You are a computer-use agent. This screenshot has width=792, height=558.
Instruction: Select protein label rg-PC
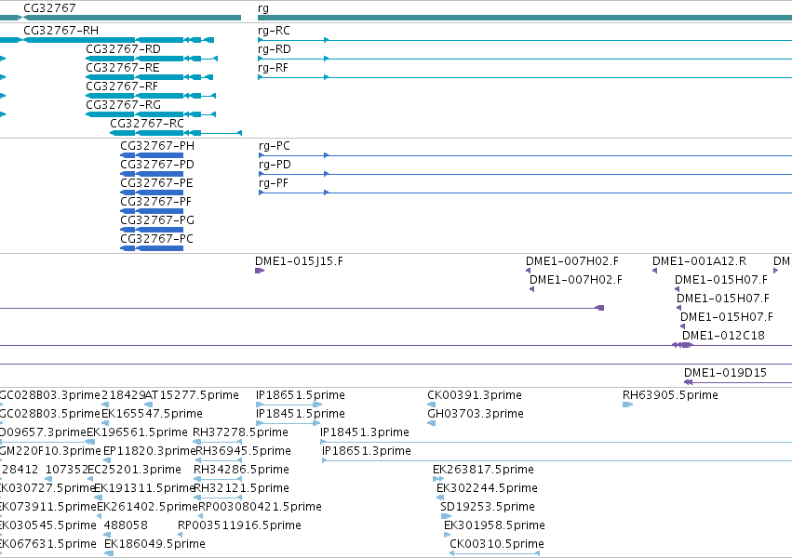(275, 146)
